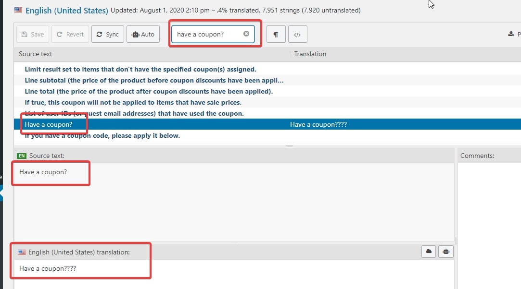
Task: Select row ending 'that have used the coupon.'
Action: pos(267,113)
